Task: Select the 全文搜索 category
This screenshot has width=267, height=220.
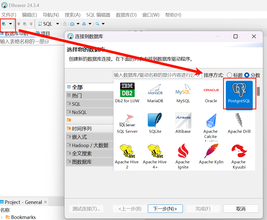Action: [x=90, y=153]
